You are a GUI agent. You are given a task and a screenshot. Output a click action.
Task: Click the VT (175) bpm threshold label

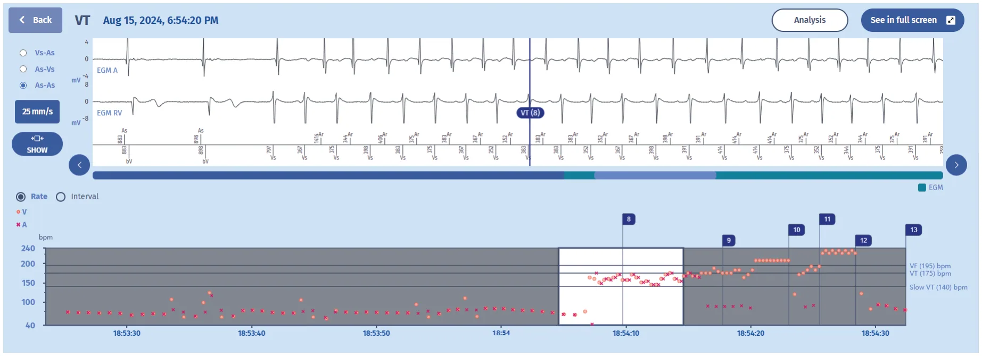coord(930,273)
